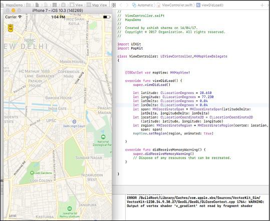
Task: Tap the Baroda House label on map
Action: coord(59,98)
